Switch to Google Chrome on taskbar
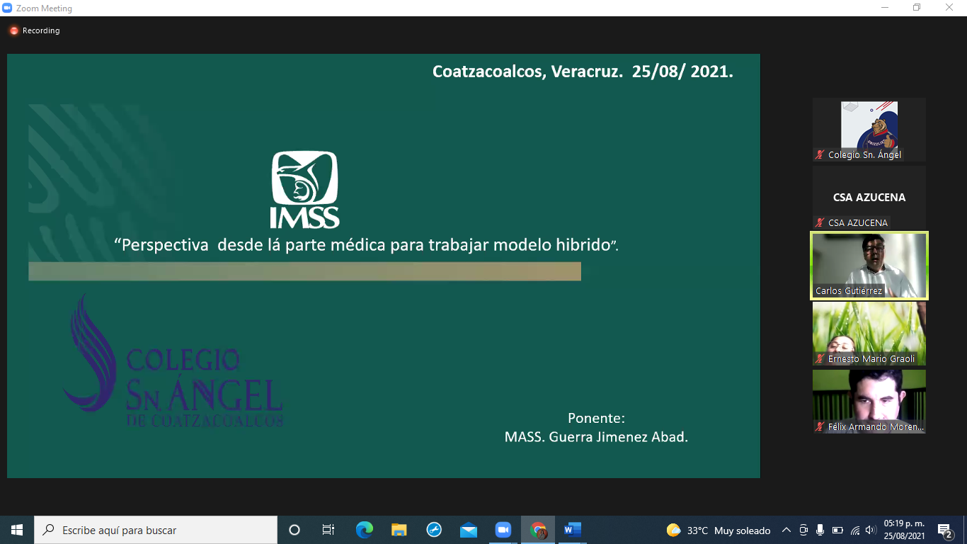The width and height of the screenshot is (967, 544). click(539, 530)
